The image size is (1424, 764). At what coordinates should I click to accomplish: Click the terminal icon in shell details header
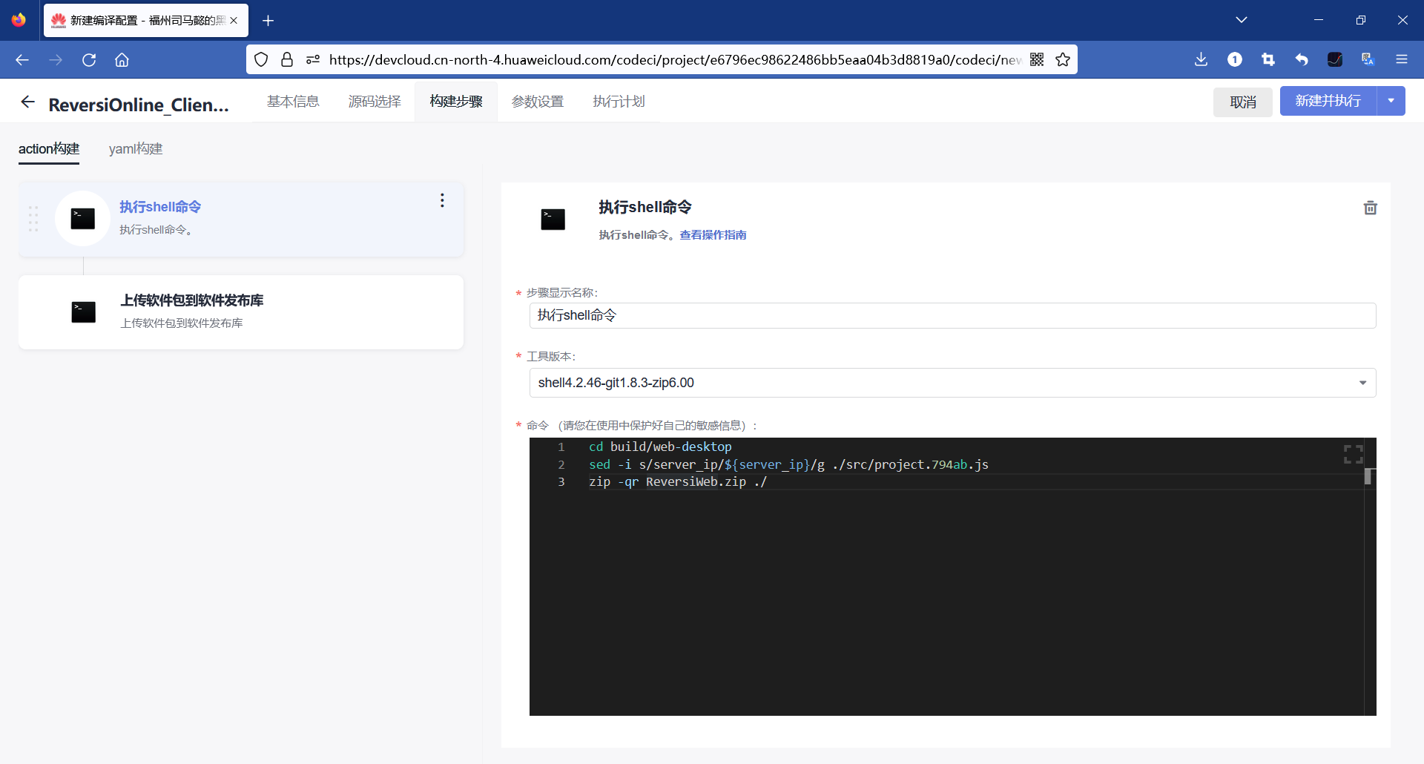click(x=553, y=219)
